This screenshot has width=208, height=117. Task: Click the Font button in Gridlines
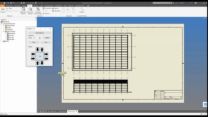coord(46,42)
